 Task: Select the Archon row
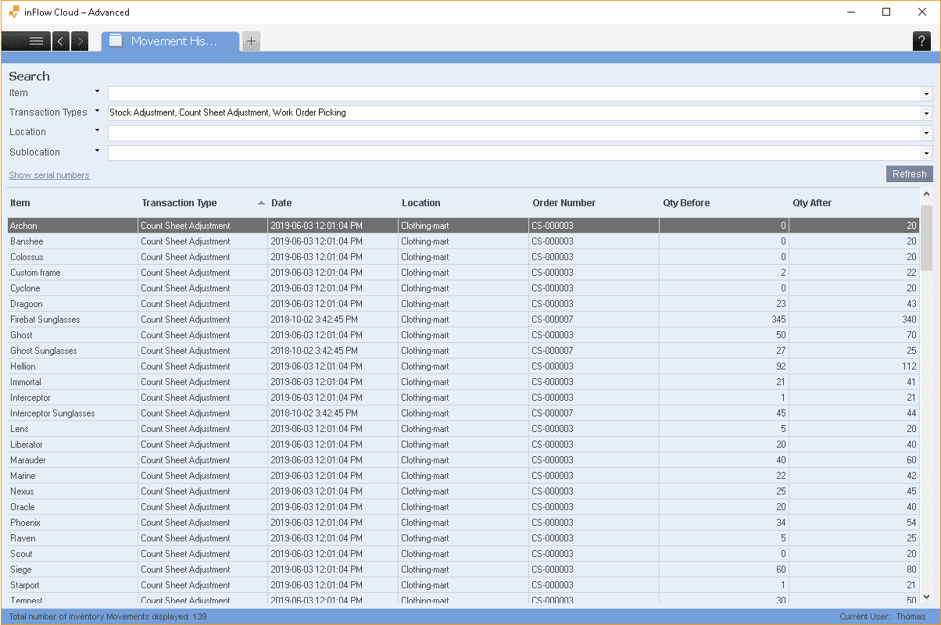(x=463, y=226)
